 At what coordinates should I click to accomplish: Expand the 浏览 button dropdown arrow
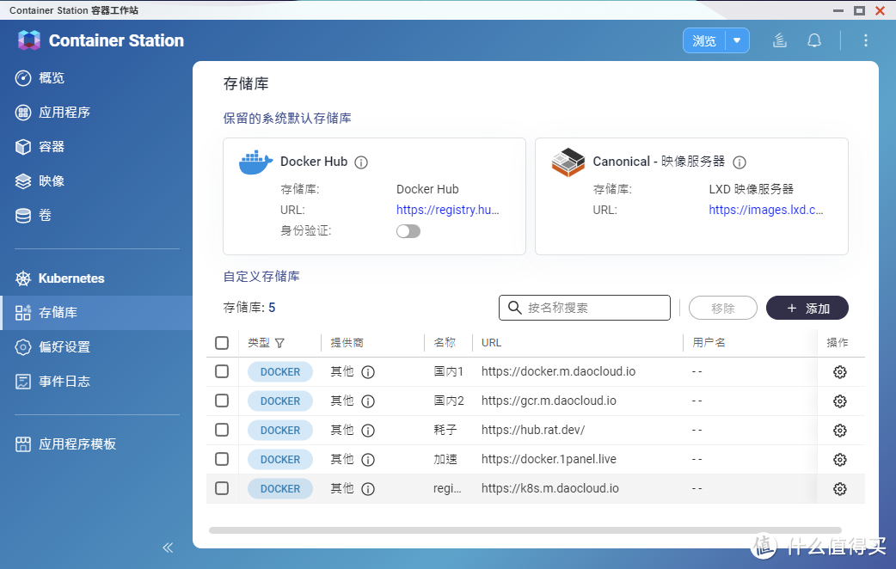[738, 40]
